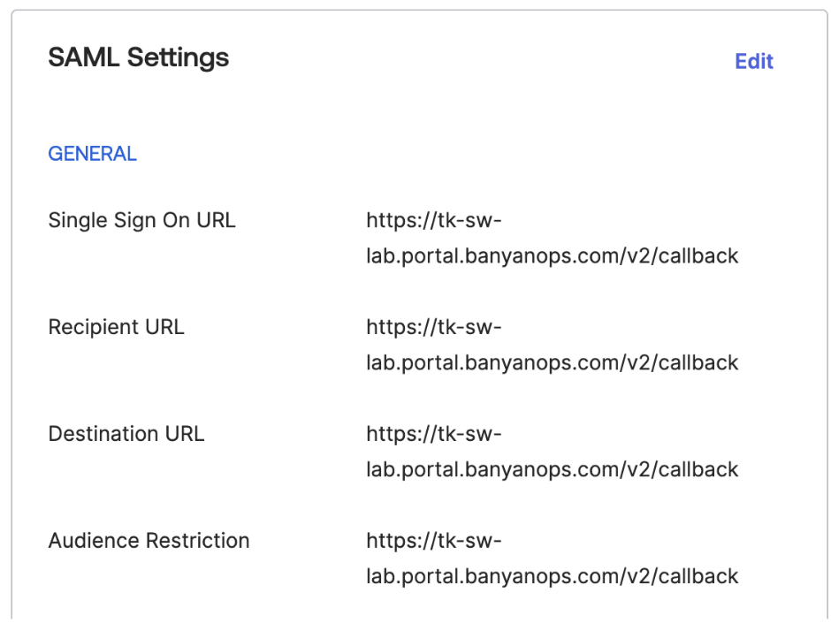Click the Edit link for SAML Settings
831x631 pixels.
pos(753,61)
